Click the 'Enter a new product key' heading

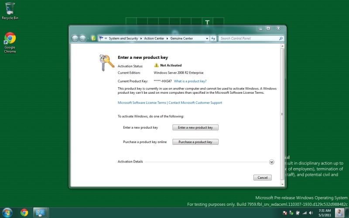pyautogui.click(x=143, y=58)
